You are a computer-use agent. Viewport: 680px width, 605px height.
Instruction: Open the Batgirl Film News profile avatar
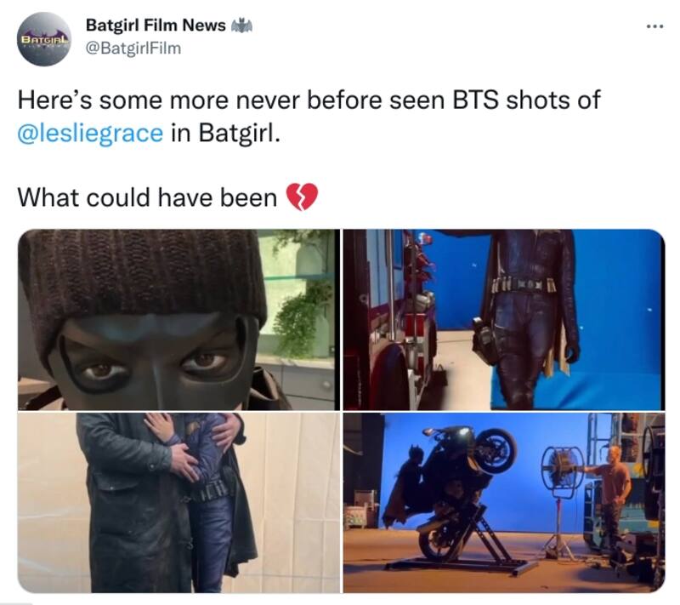click(44, 39)
